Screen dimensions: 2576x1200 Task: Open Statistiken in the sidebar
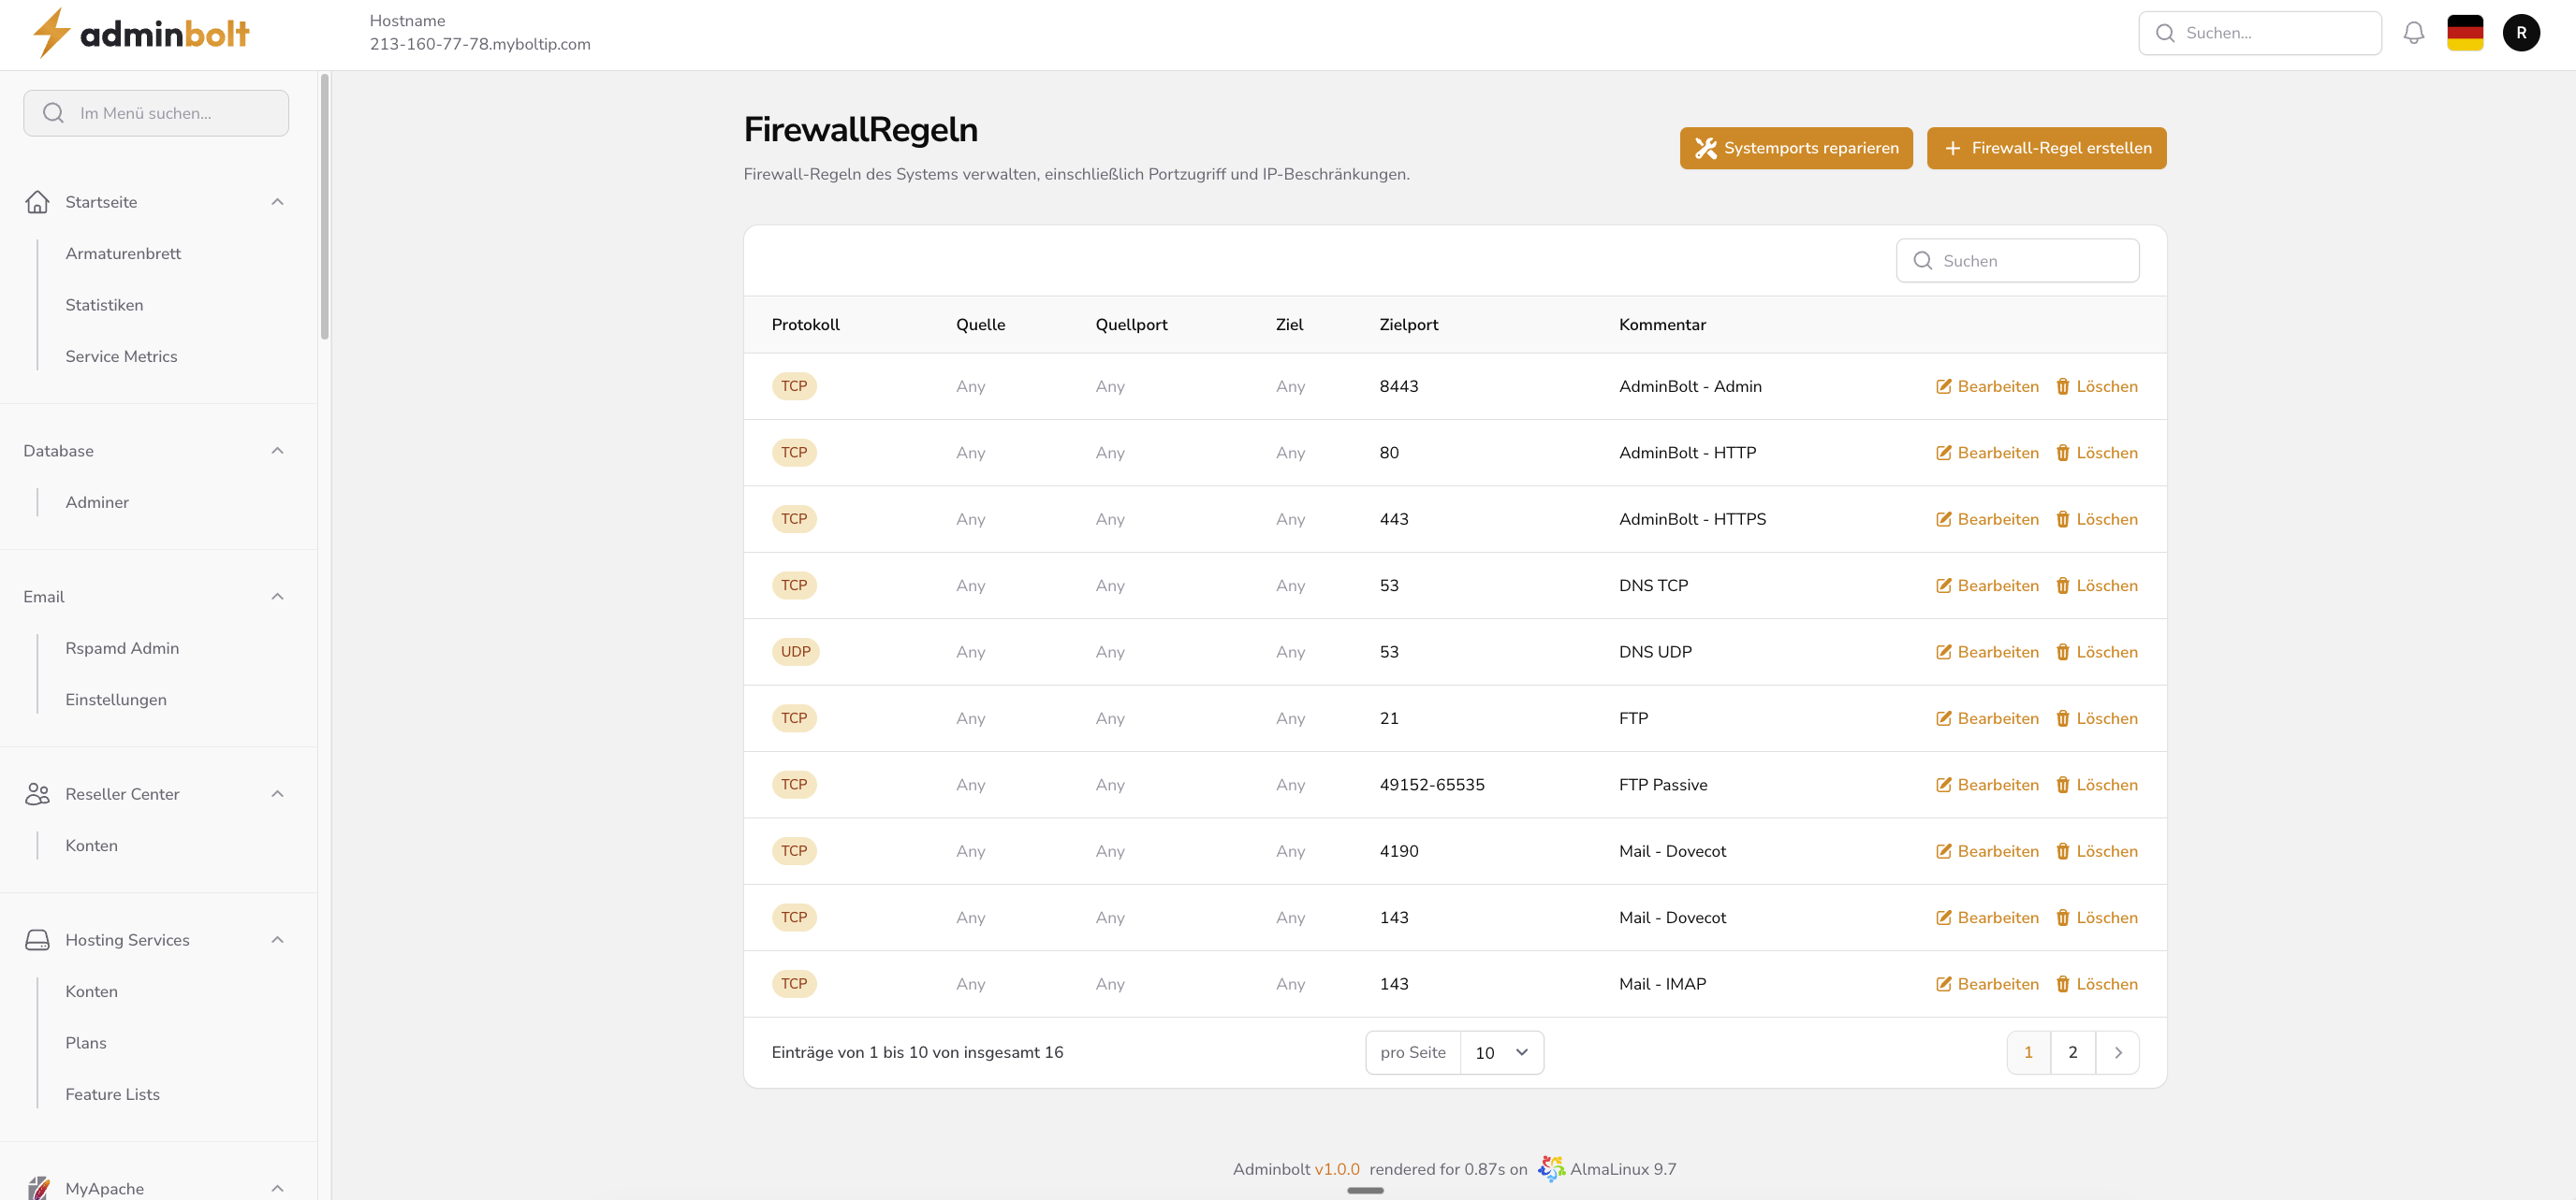click(104, 305)
